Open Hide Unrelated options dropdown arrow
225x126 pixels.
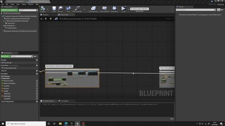coord(84,9)
